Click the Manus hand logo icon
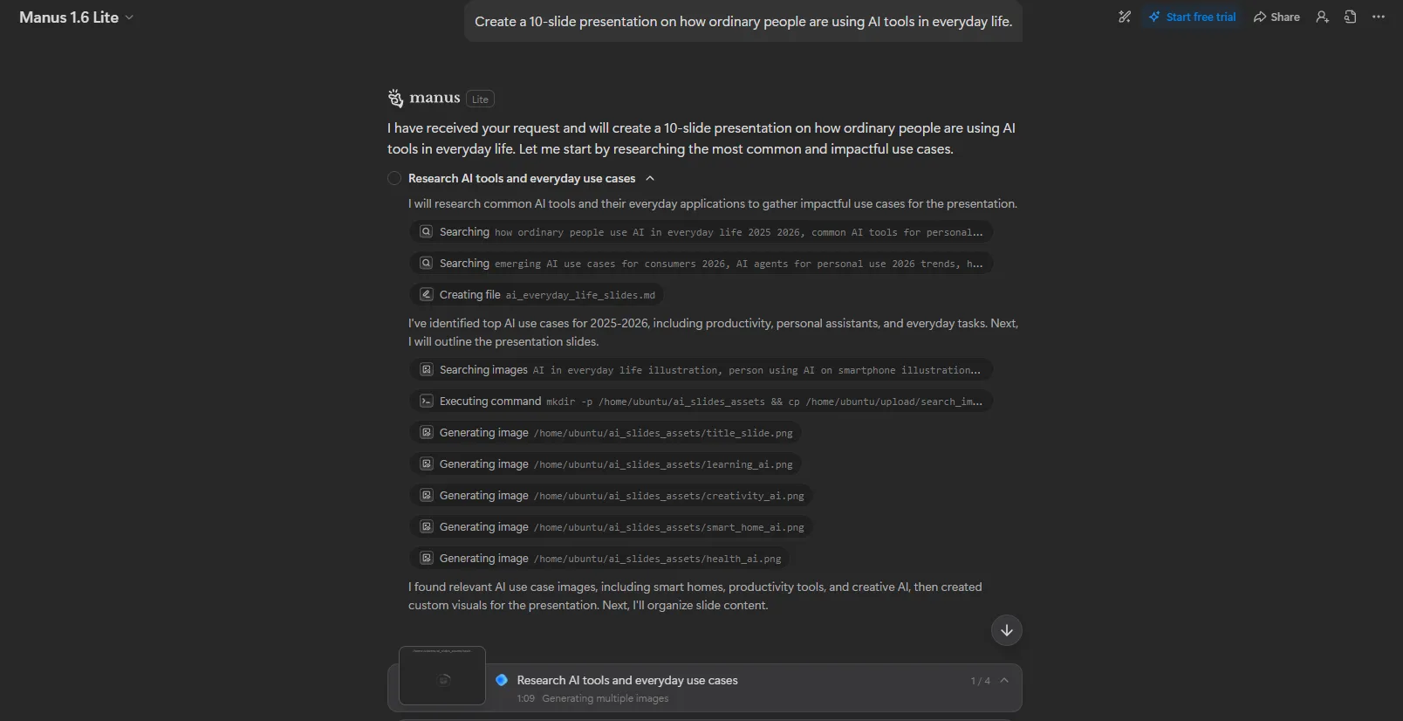The width and height of the screenshot is (1403, 721). coord(396,98)
